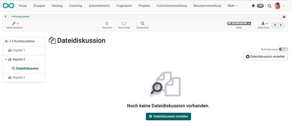Open the Coaching tab
This screenshot has height=126, width=292.
76,6
